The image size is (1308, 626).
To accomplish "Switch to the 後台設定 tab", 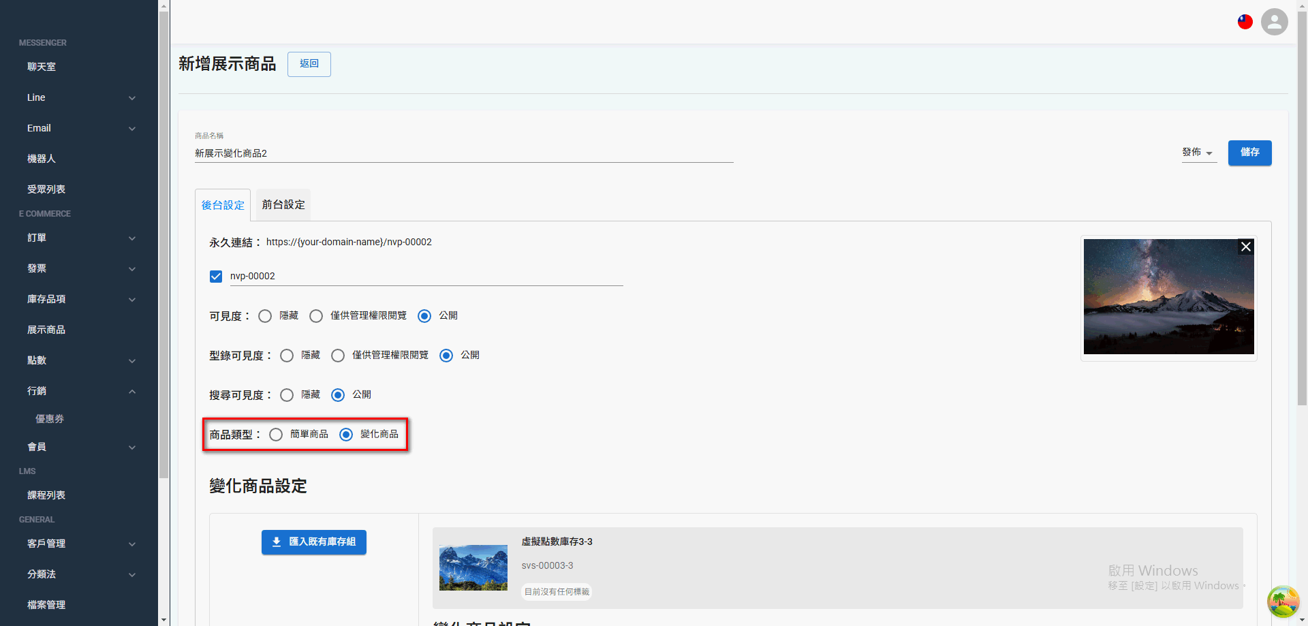I will pos(223,205).
